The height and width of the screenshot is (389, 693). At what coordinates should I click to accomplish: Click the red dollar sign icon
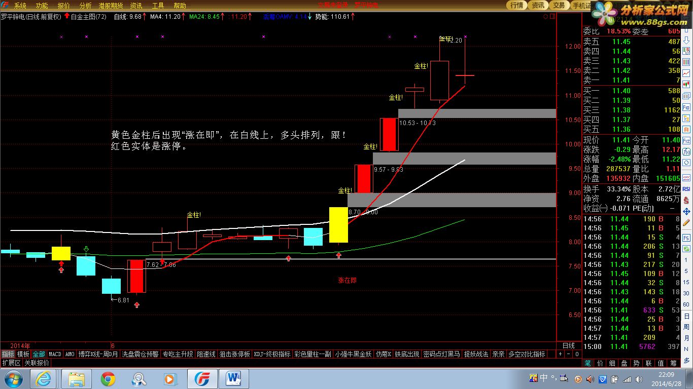[x=686, y=199]
